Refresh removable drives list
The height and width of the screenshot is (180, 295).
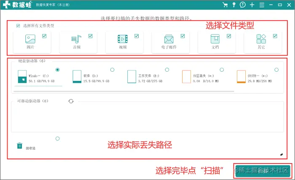[x=71, y=101]
